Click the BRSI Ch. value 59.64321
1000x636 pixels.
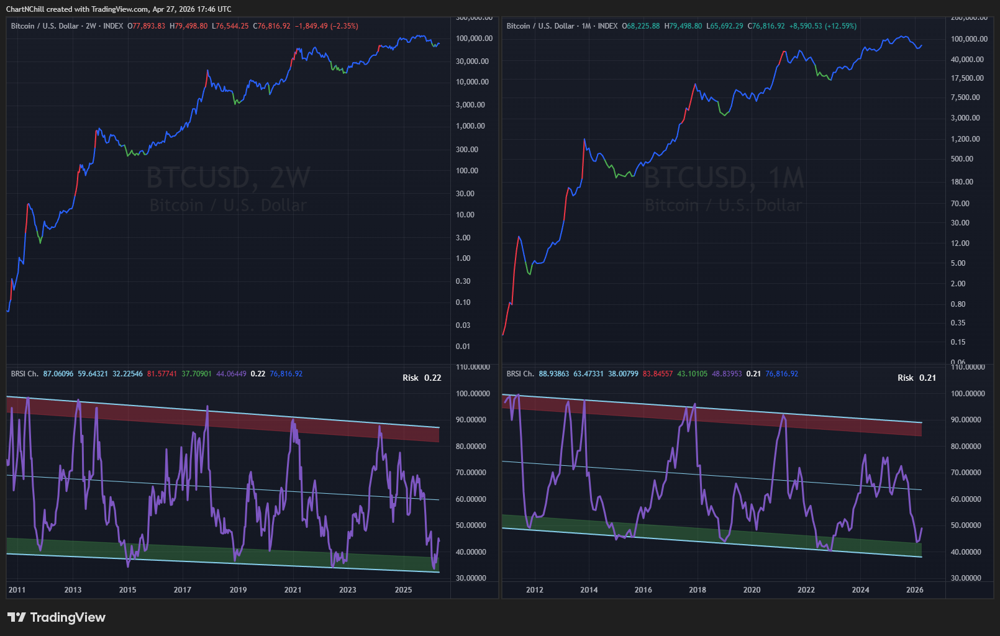click(93, 374)
